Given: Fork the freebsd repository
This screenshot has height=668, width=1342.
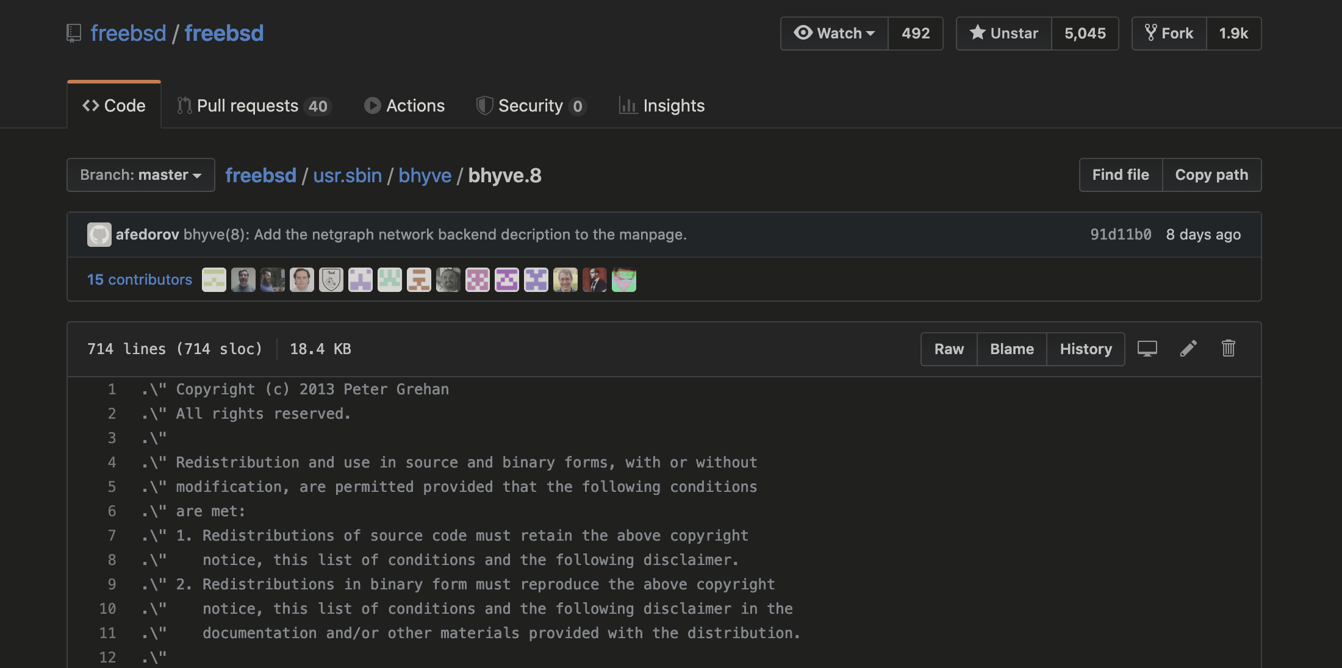Looking at the screenshot, I should [x=1169, y=34].
